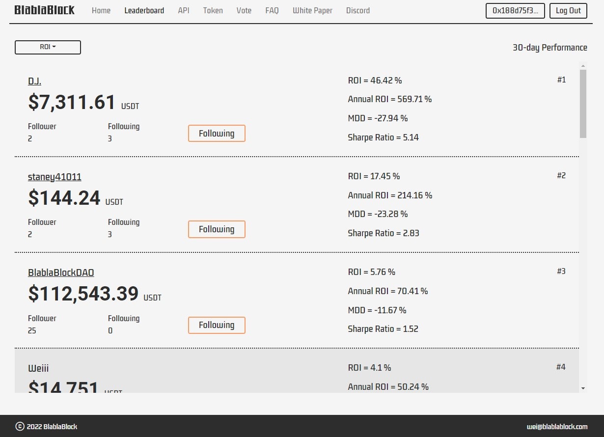Image resolution: width=604 pixels, height=437 pixels.
Task: Open the White Paper link
Action: tap(312, 10)
